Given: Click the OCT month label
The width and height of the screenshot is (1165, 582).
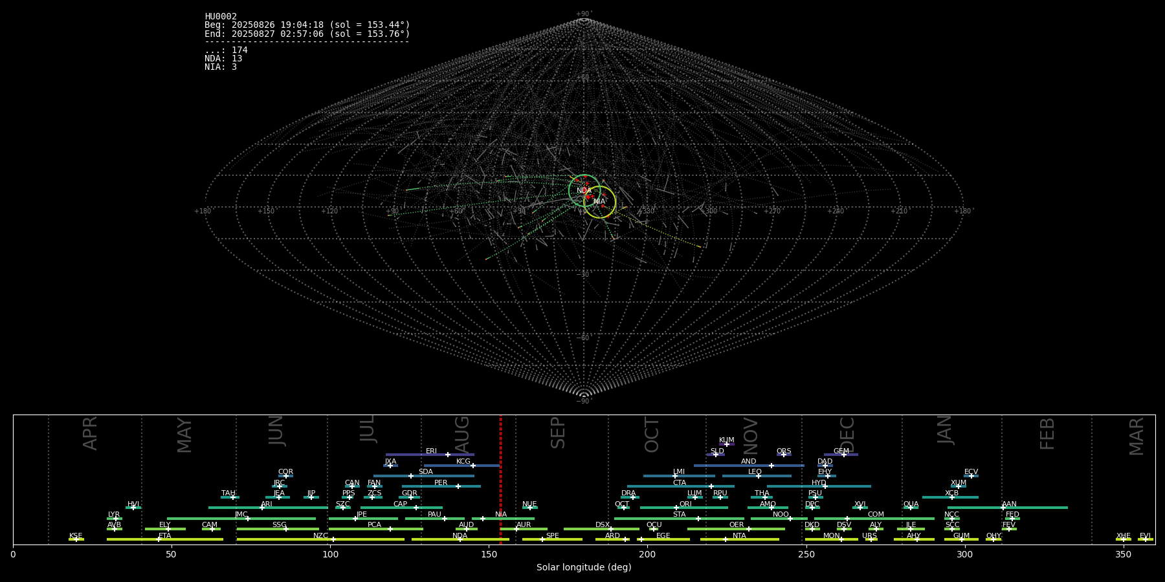Looking at the screenshot, I should point(652,435).
